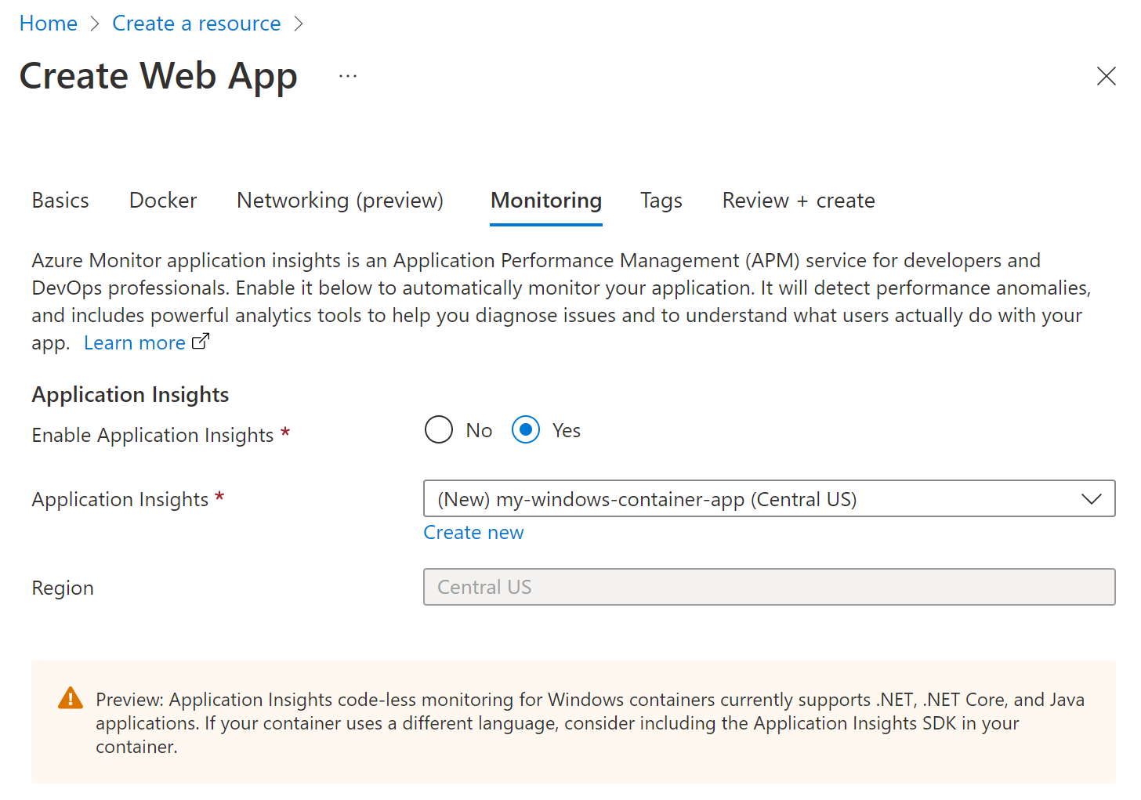Open the Application Insights dropdown
The height and width of the screenshot is (800, 1141).
coord(769,498)
